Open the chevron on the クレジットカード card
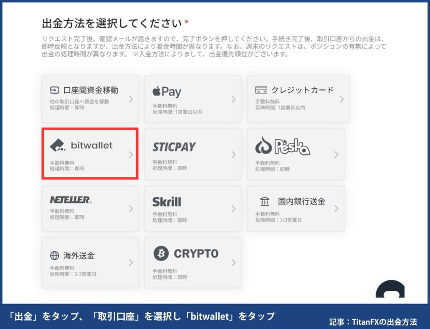Screen dimensions: 430x329 (x=342, y=99)
